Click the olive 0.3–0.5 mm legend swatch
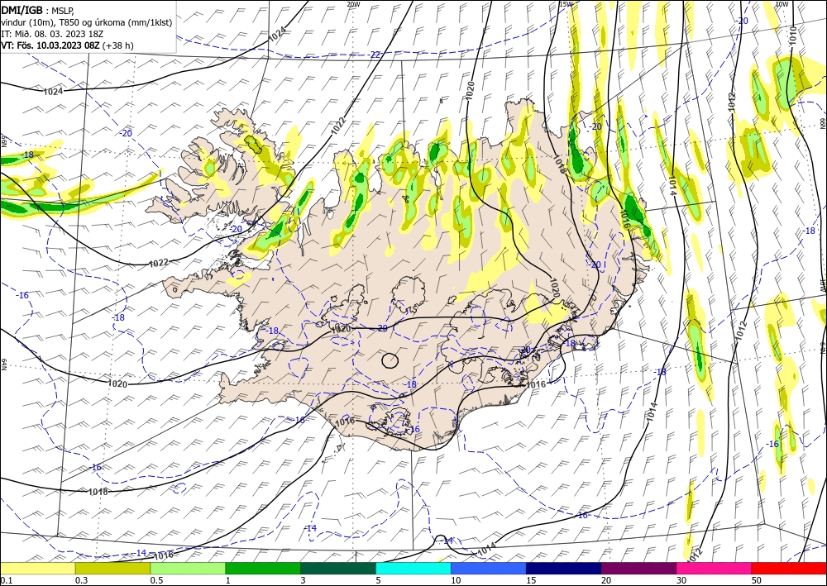The height and width of the screenshot is (586, 827). pyautogui.click(x=112, y=568)
